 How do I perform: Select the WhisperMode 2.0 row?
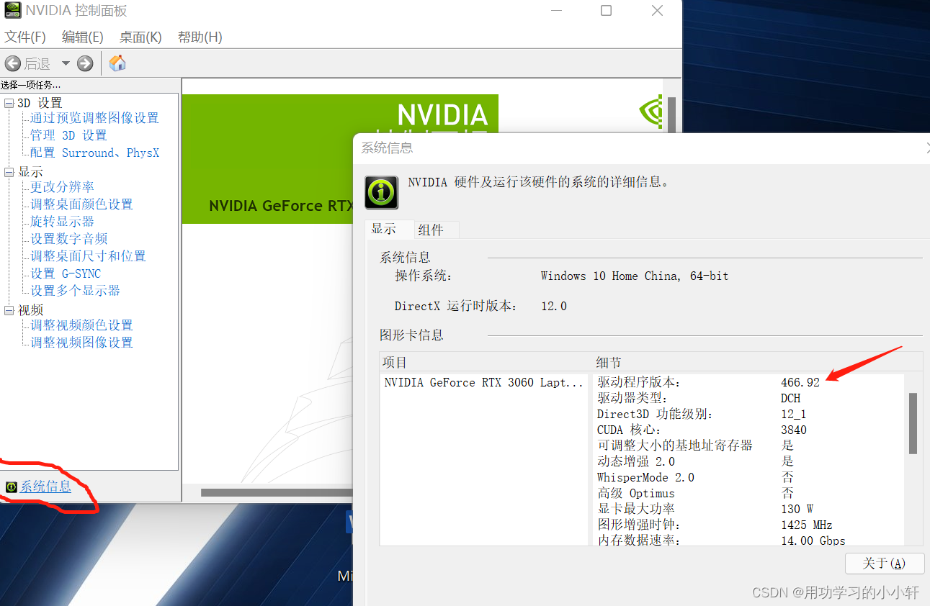point(748,477)
